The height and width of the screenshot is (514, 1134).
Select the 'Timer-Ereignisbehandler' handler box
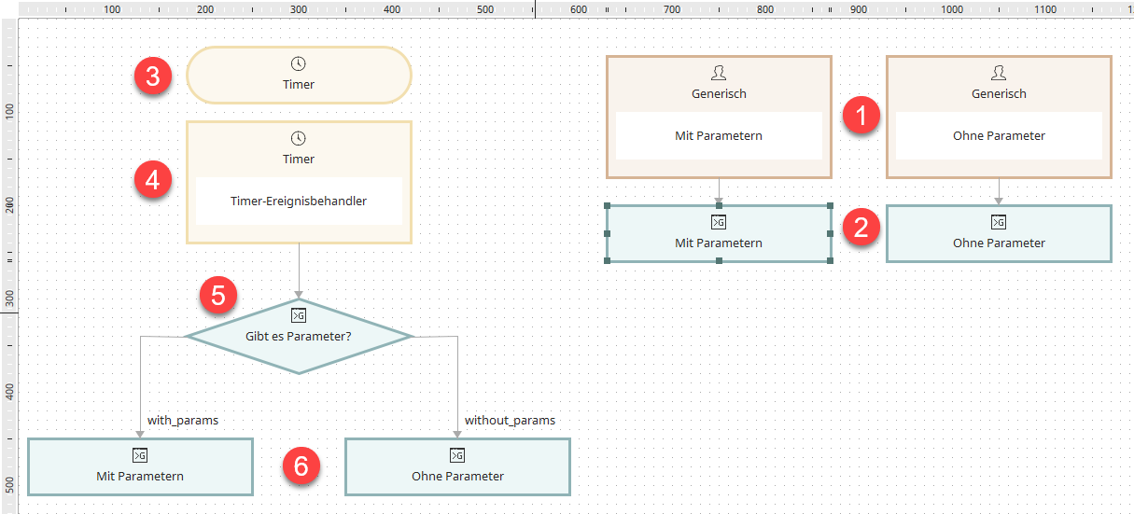pos(299,201)
